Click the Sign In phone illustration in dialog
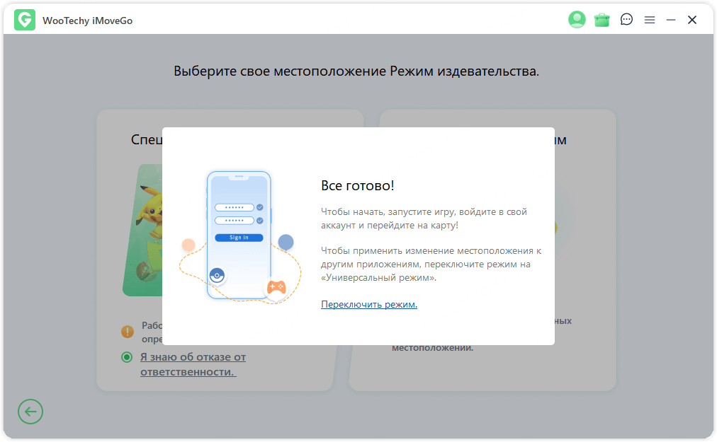Screen dimensions: 717x442 coord(239,233)
